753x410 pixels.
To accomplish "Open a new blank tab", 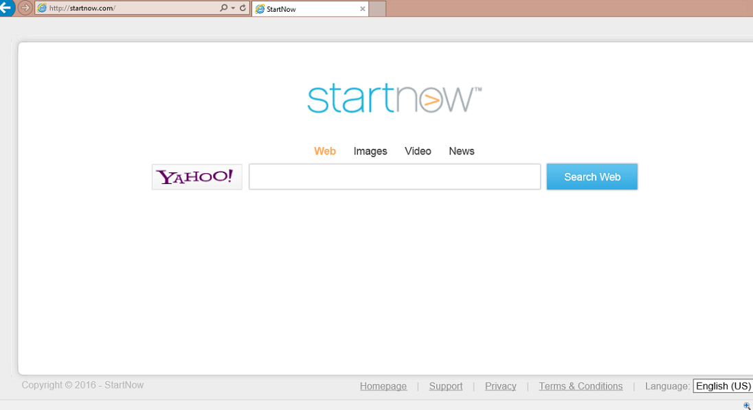I will [377, 9].
